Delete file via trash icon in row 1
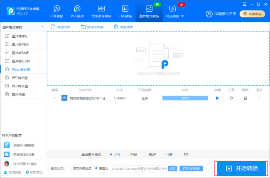This screenshot has width=270, height=178. 245,98
